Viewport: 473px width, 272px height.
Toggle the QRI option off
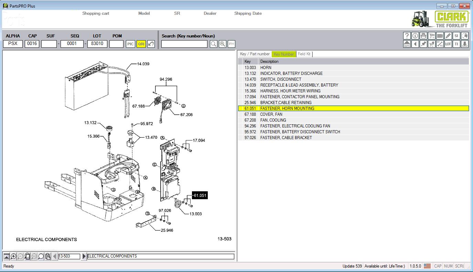pos(140,44)
